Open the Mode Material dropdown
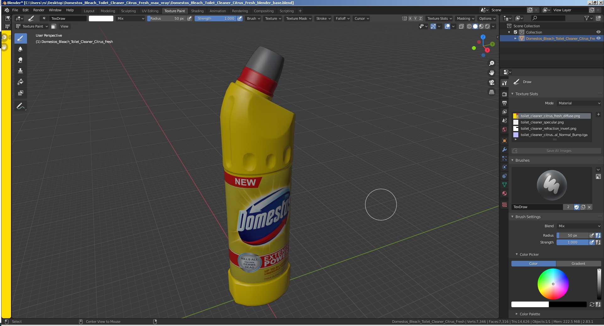The height and width of the screenshot is (326, 604). (579, 103)
